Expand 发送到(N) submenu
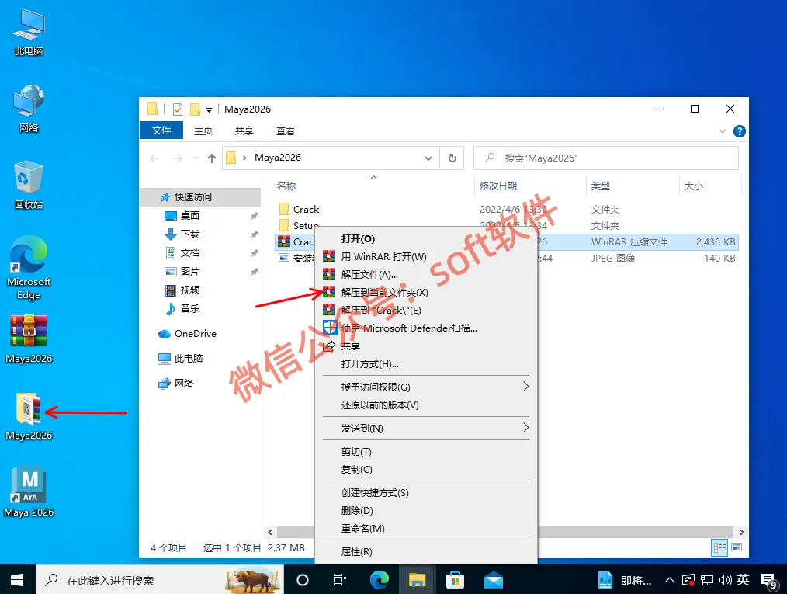787x594 pixels. point(525,428)
